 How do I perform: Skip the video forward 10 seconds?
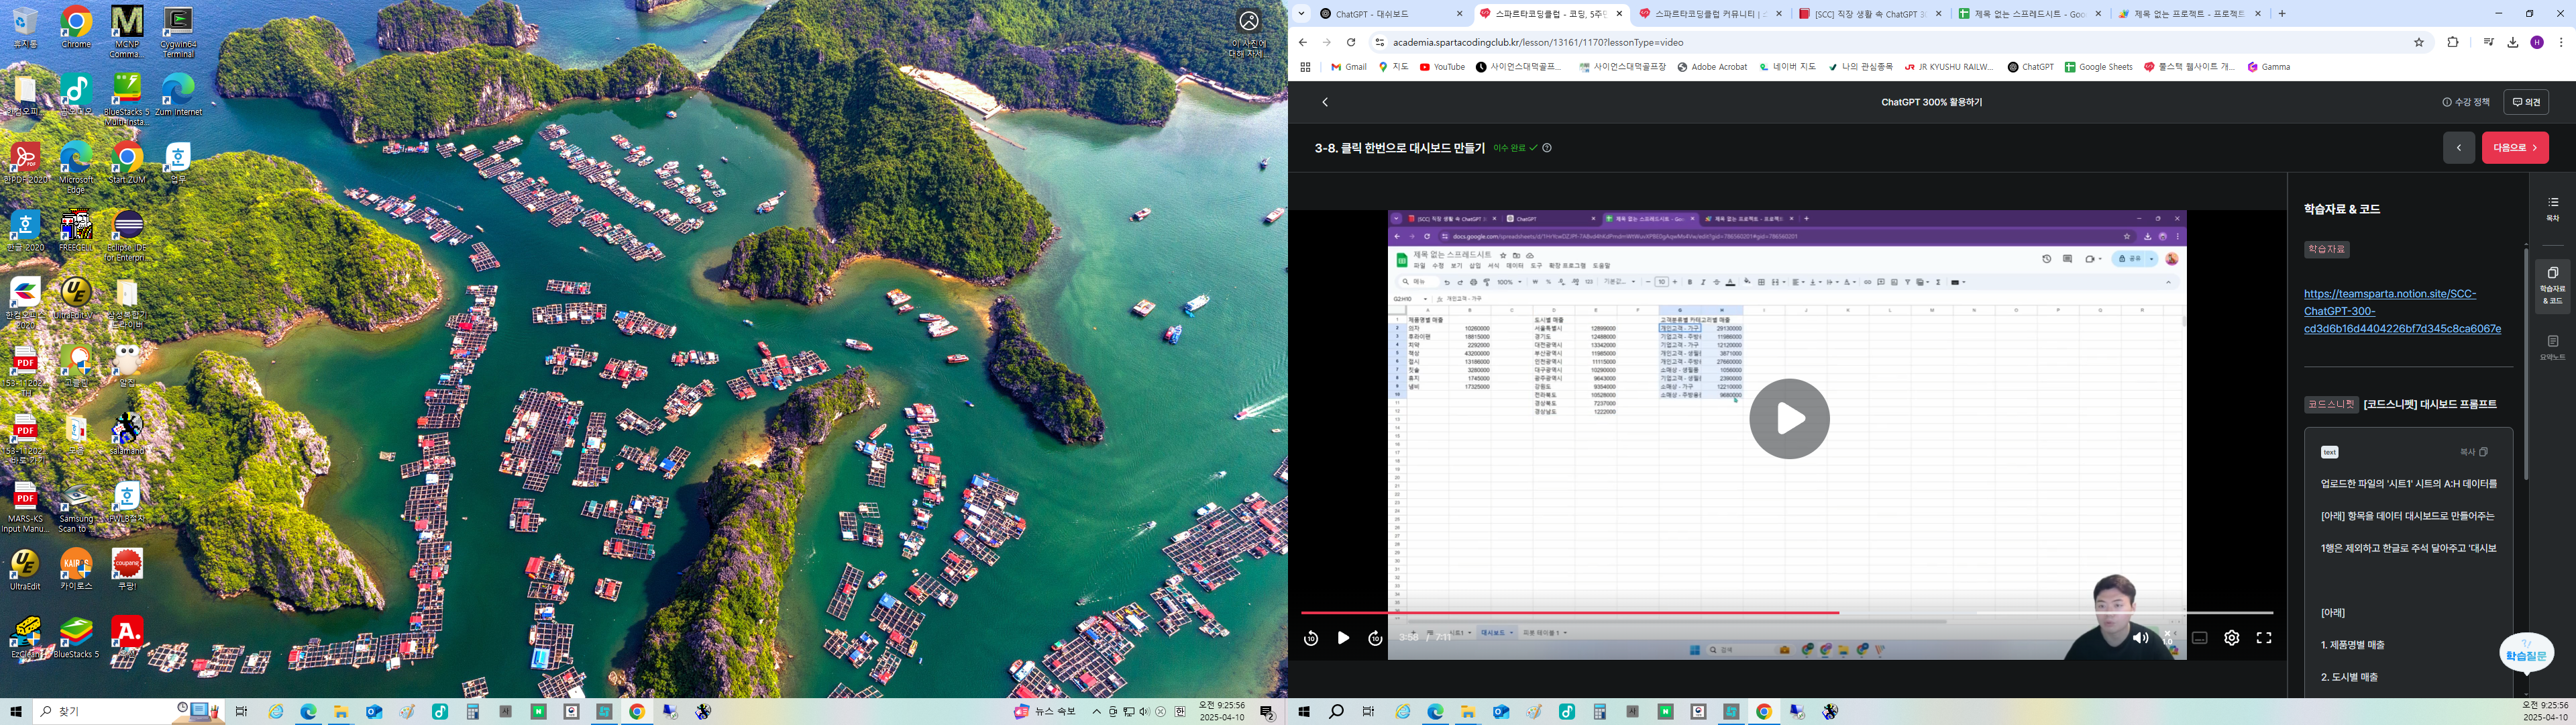(1375, 638)
